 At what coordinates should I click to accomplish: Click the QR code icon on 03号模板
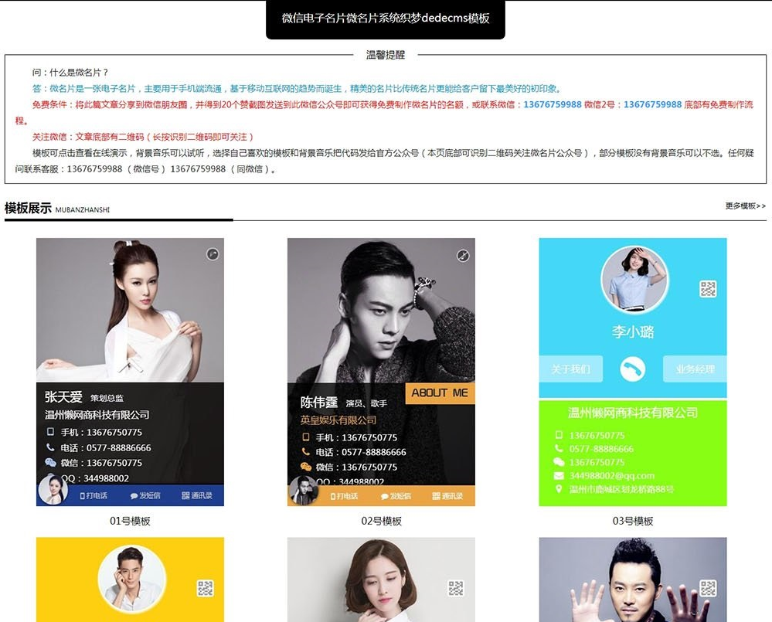click(x=706, y=289)
